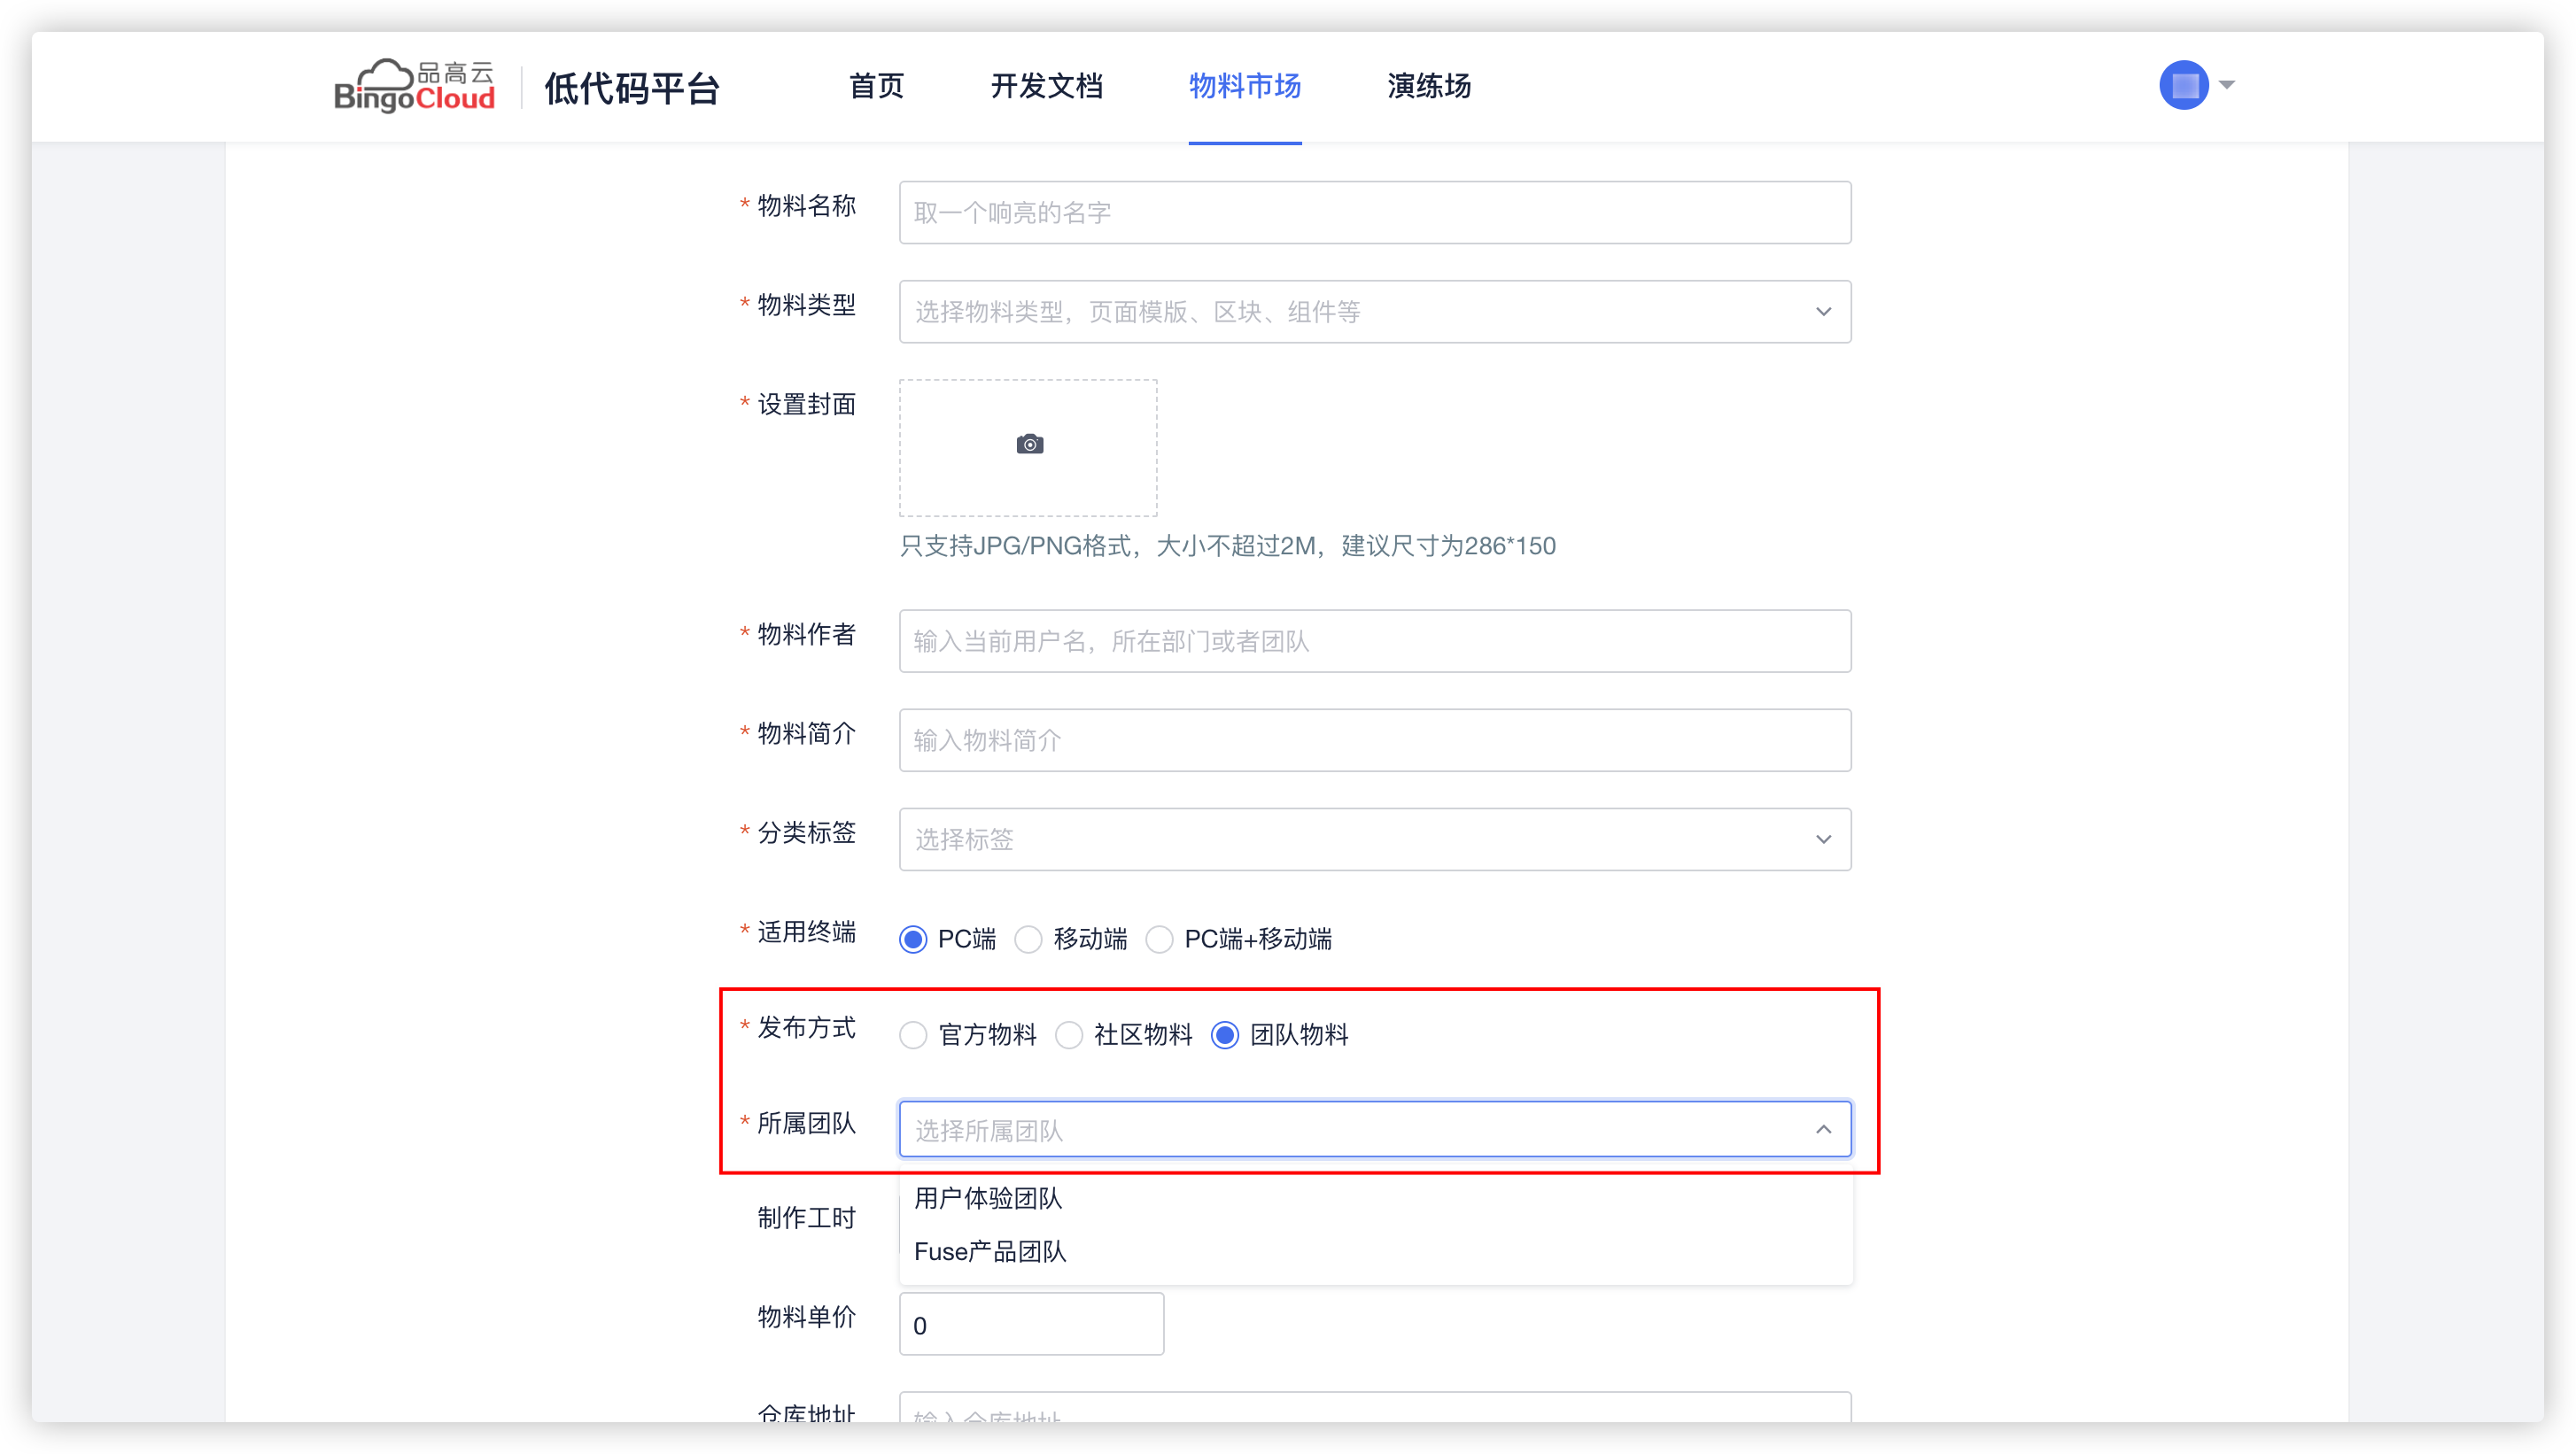Select 官方物料 publish method
2576x1454 pixels.
tap(913, 1035)
